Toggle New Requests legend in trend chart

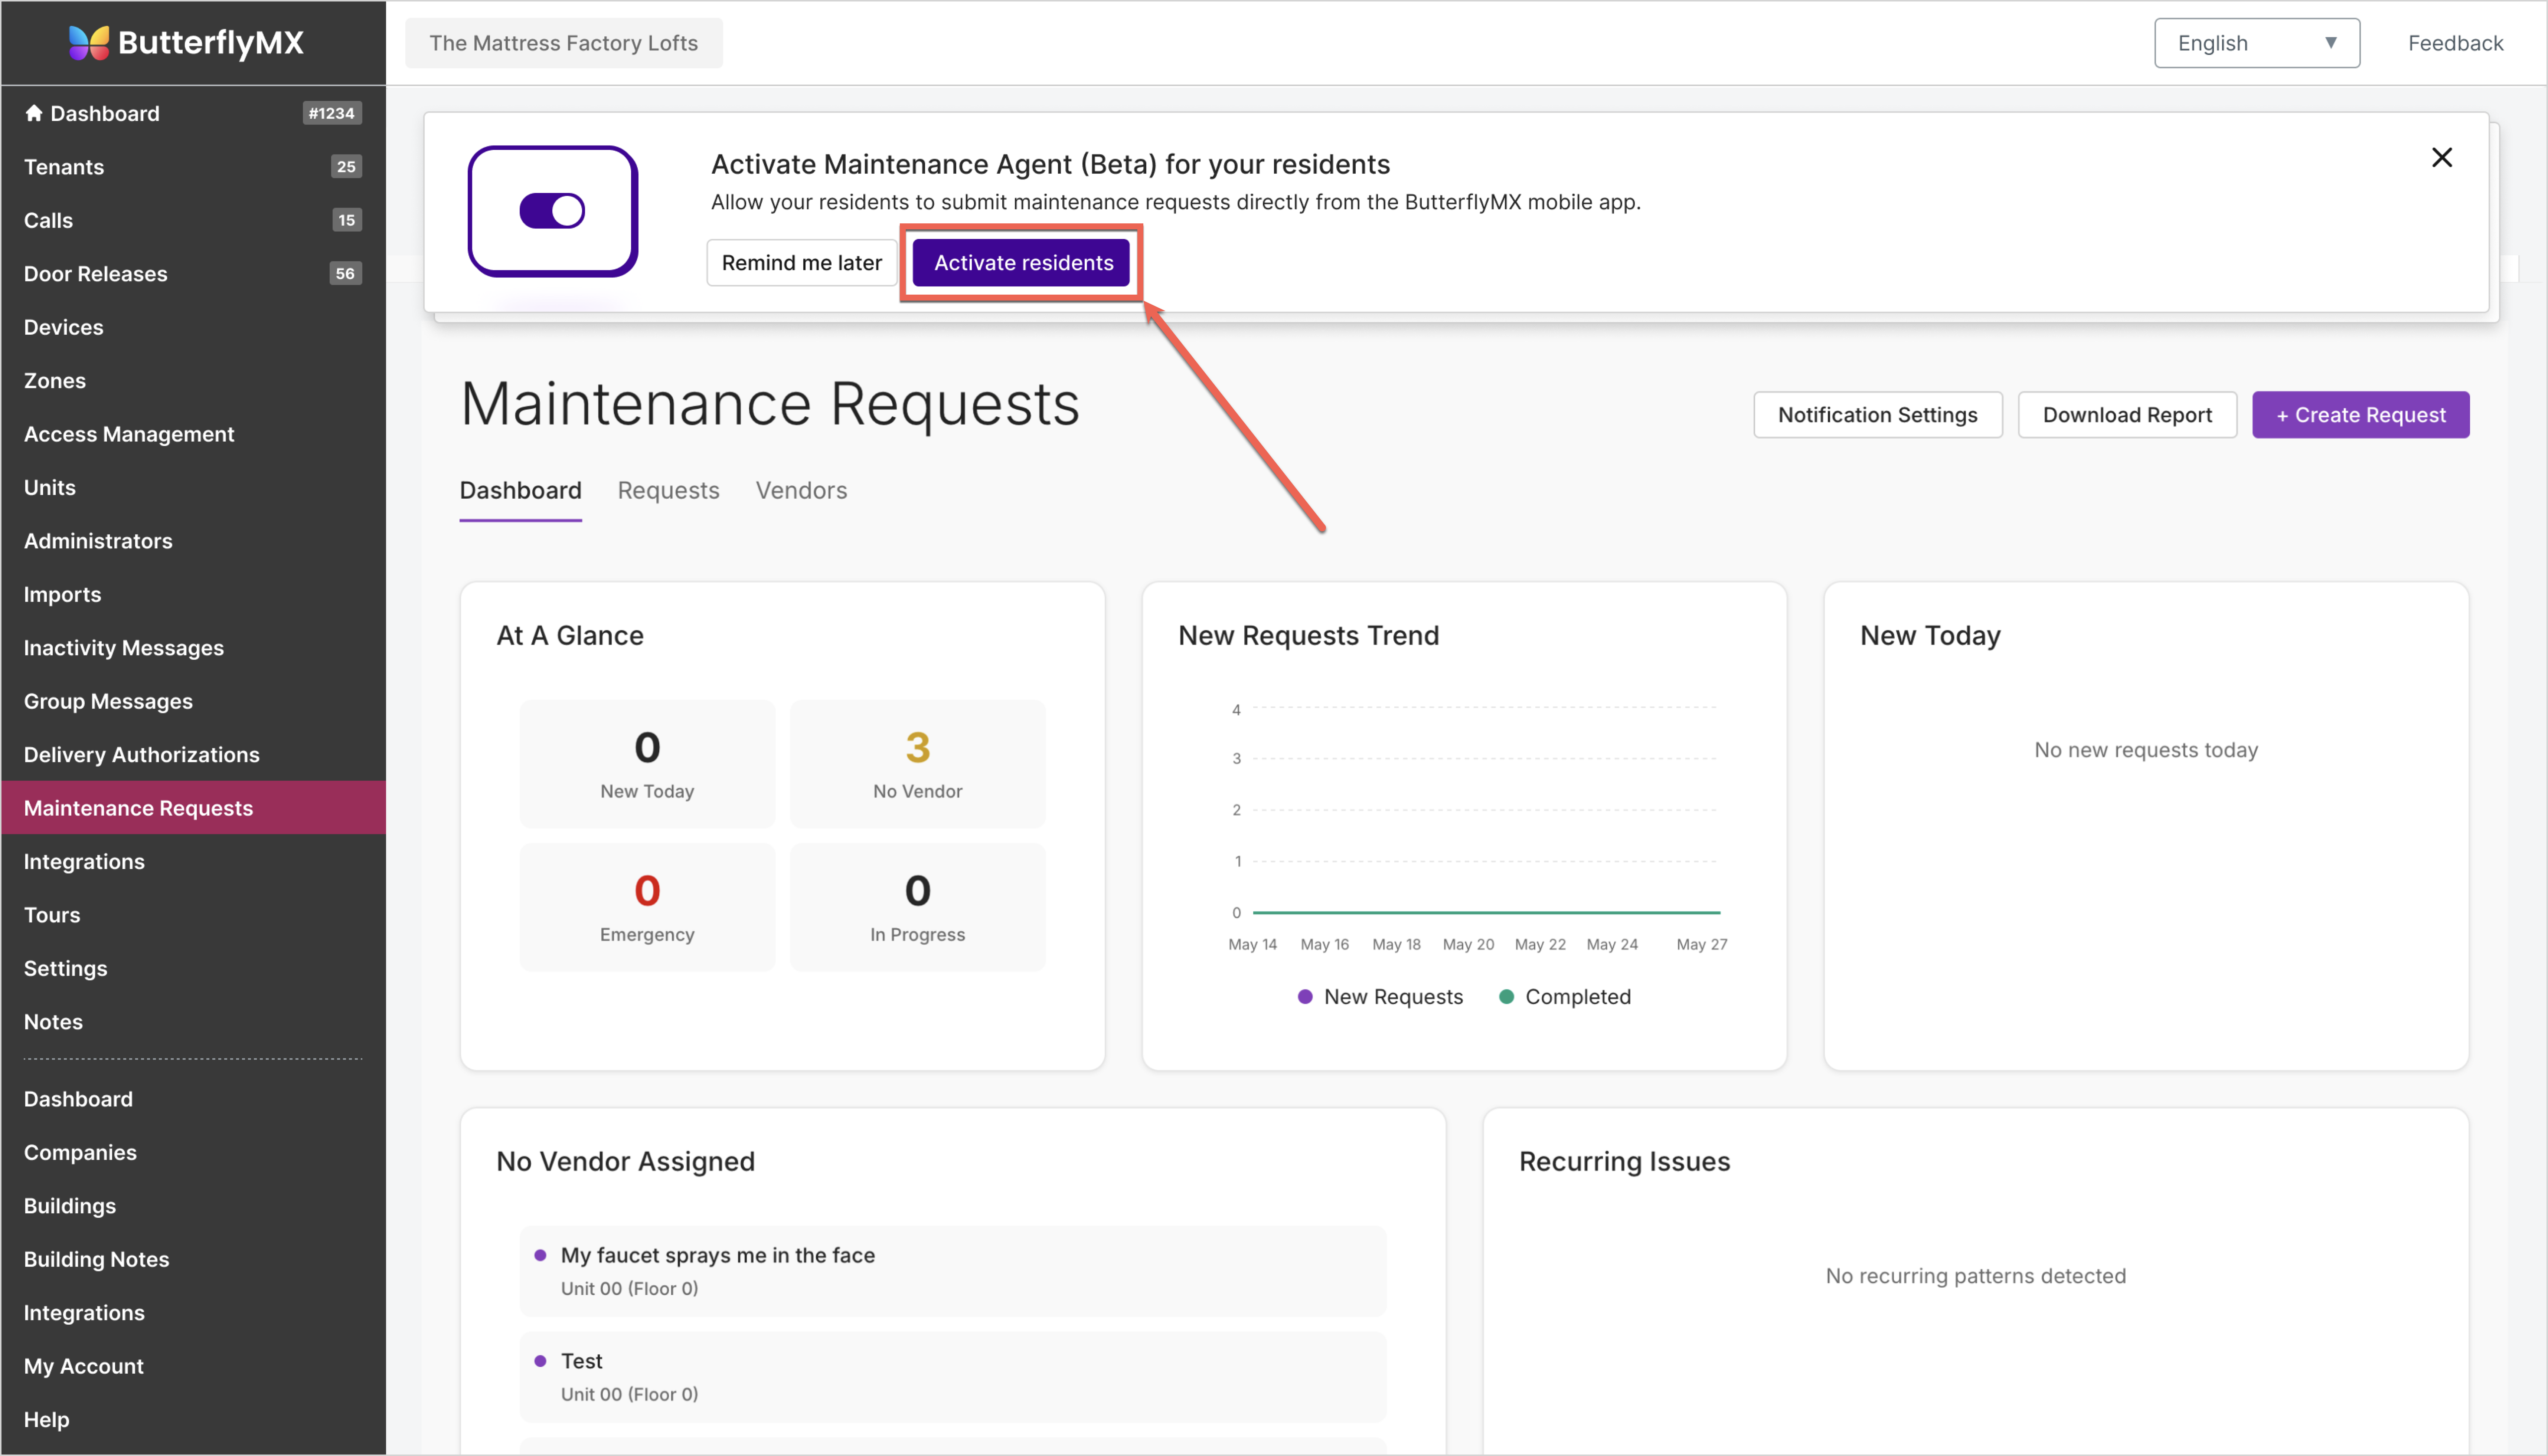point(1381,997)
